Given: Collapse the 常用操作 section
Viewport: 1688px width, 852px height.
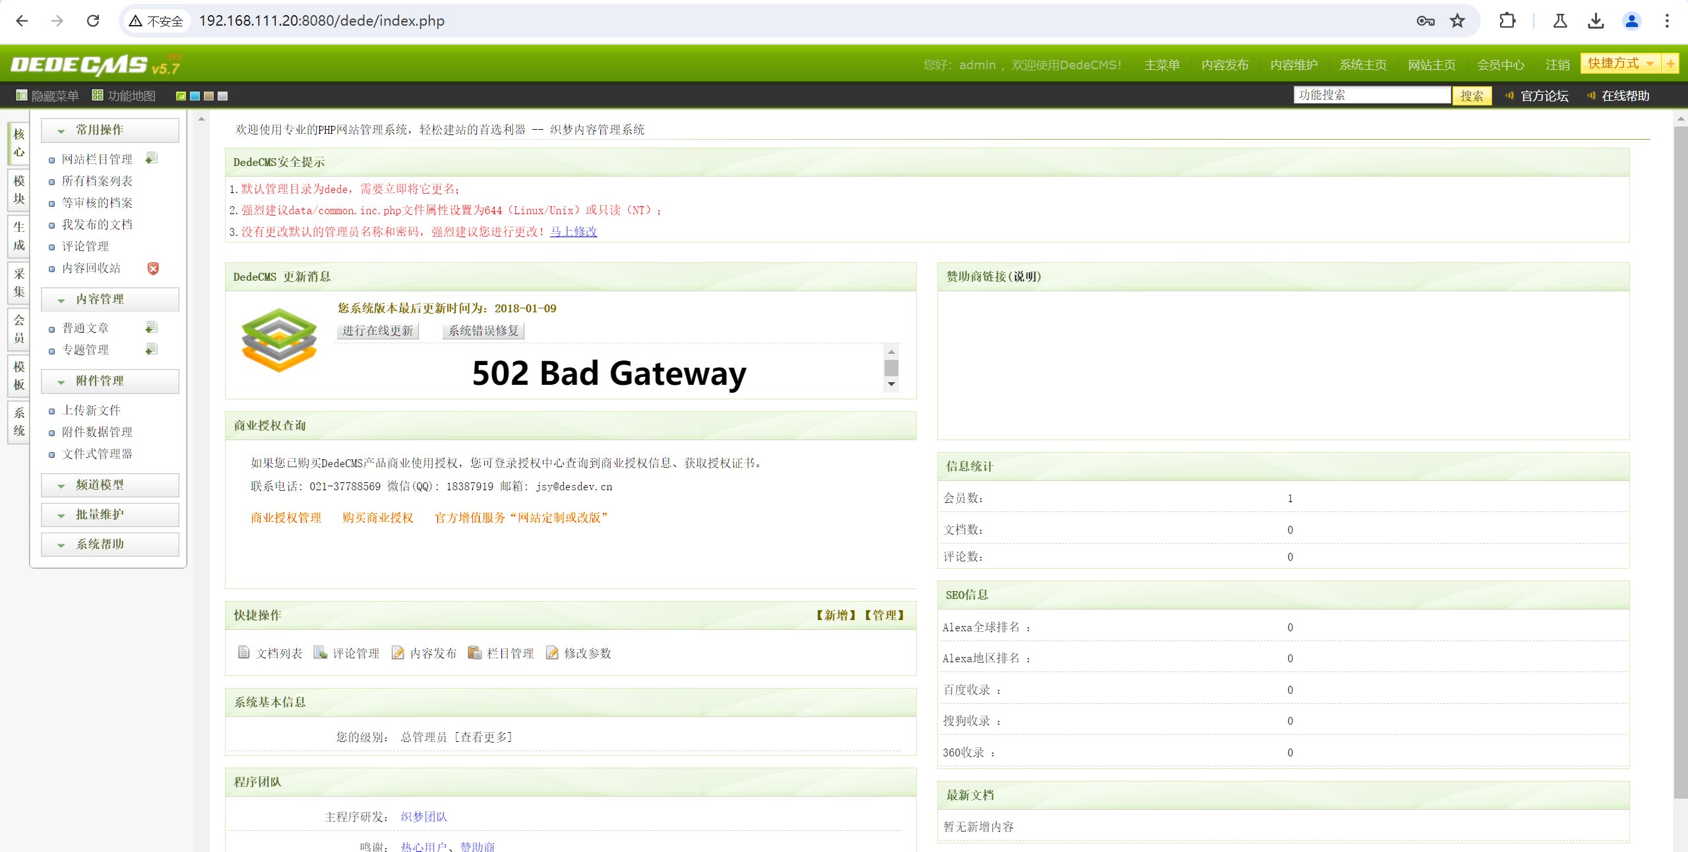Looking at the screenshot, I should tap(110, 130).
